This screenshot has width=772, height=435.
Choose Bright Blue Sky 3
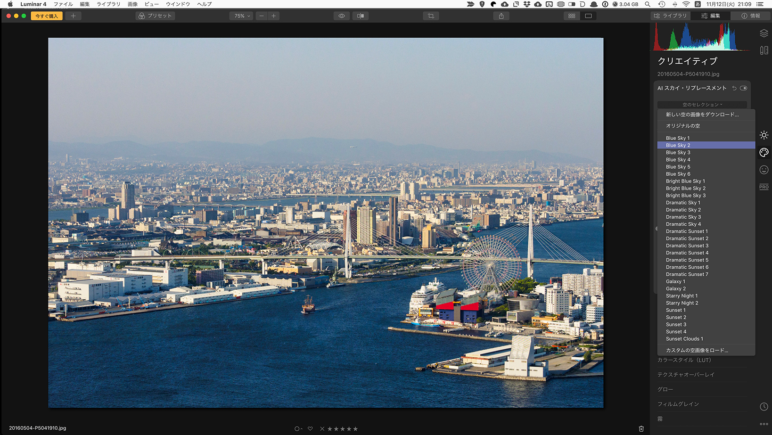coord(706,196)
